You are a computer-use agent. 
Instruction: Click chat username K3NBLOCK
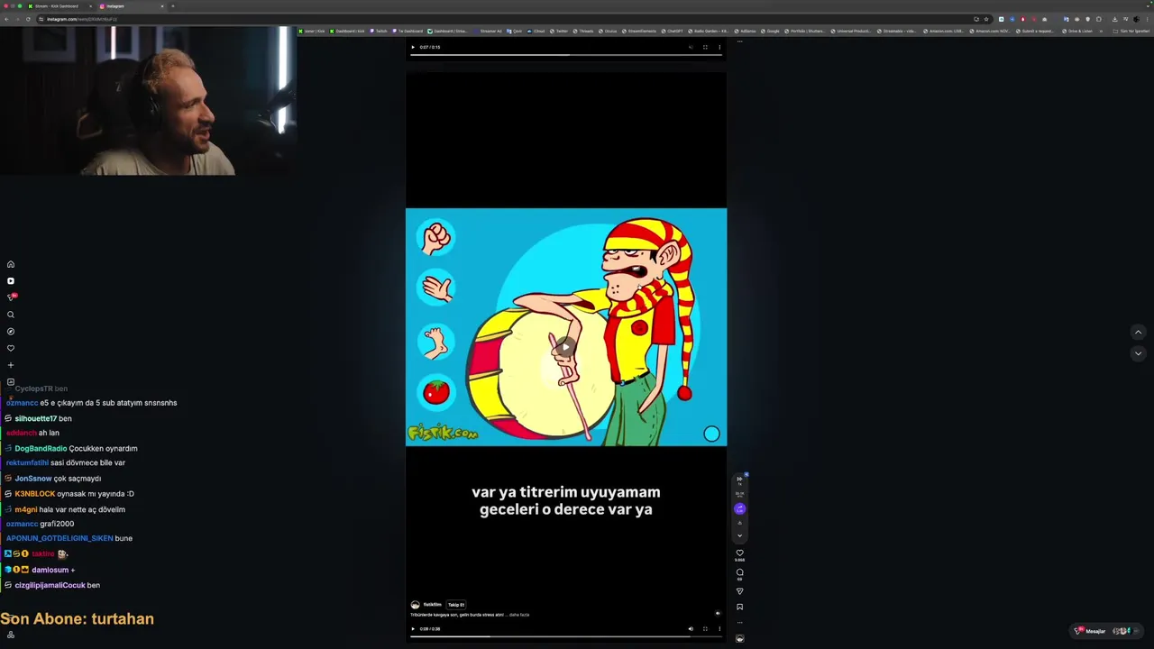pos(34,494)
